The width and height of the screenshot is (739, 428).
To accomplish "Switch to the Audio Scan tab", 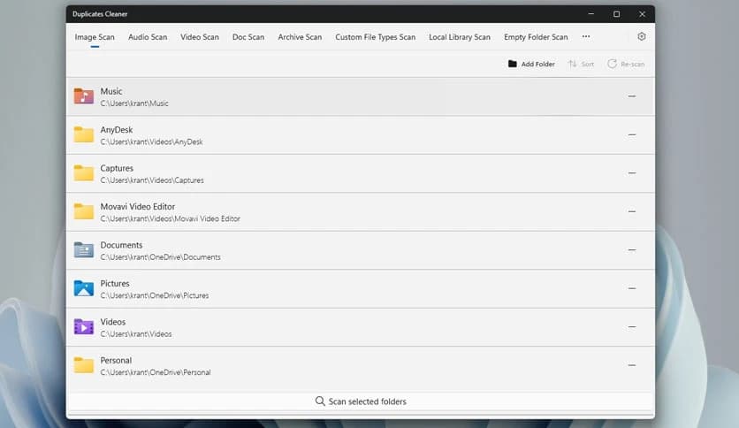I will pyautogui.click(x=148, y=37).
